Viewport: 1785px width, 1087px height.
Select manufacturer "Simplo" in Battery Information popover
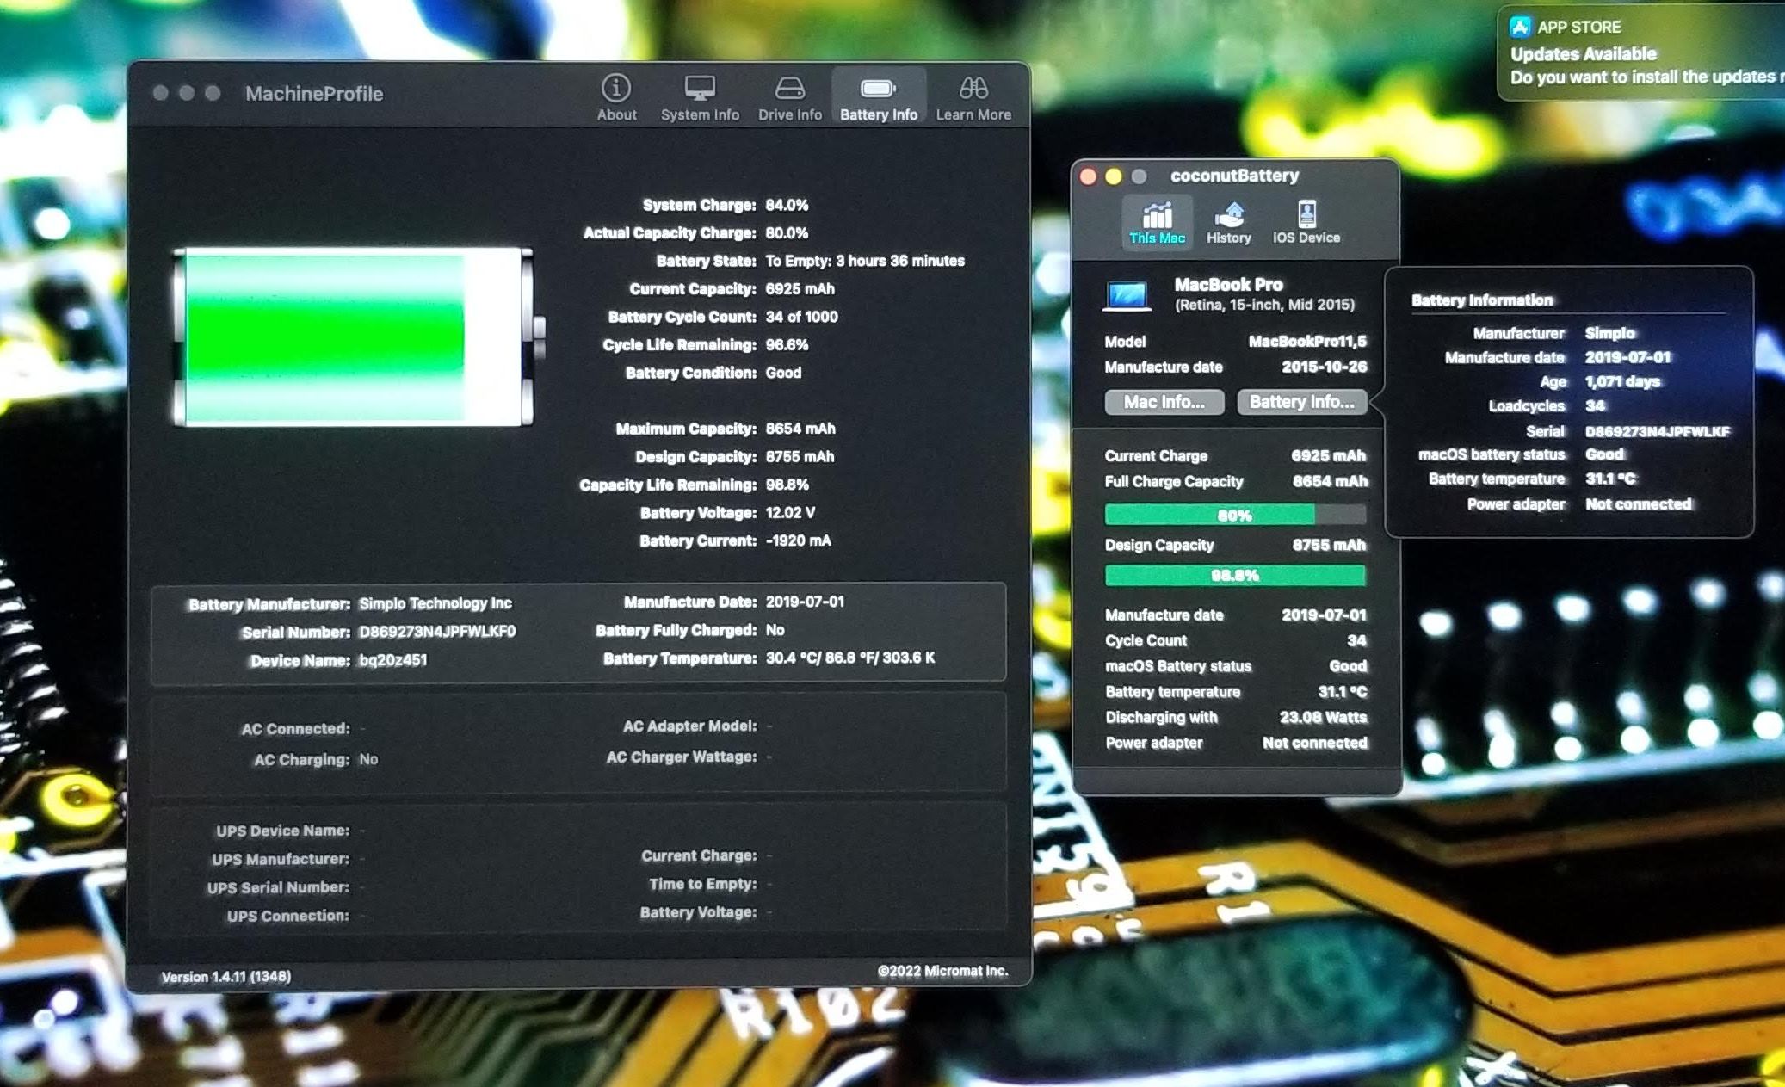tap(1609, 333)
